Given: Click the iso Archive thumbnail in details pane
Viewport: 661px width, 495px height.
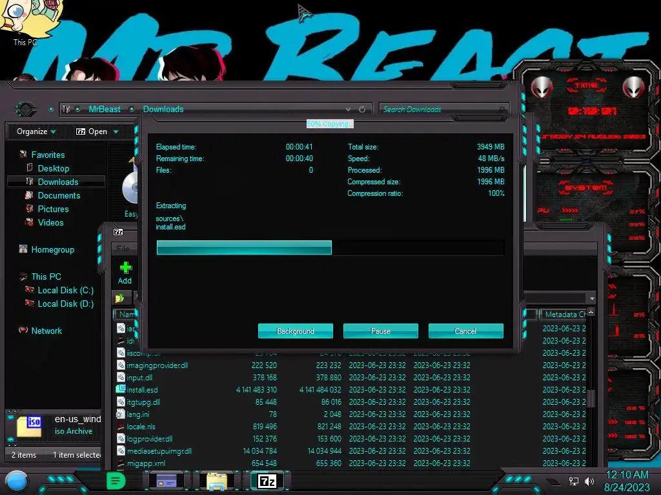Looking at the screenshot, I should (30, 425).
